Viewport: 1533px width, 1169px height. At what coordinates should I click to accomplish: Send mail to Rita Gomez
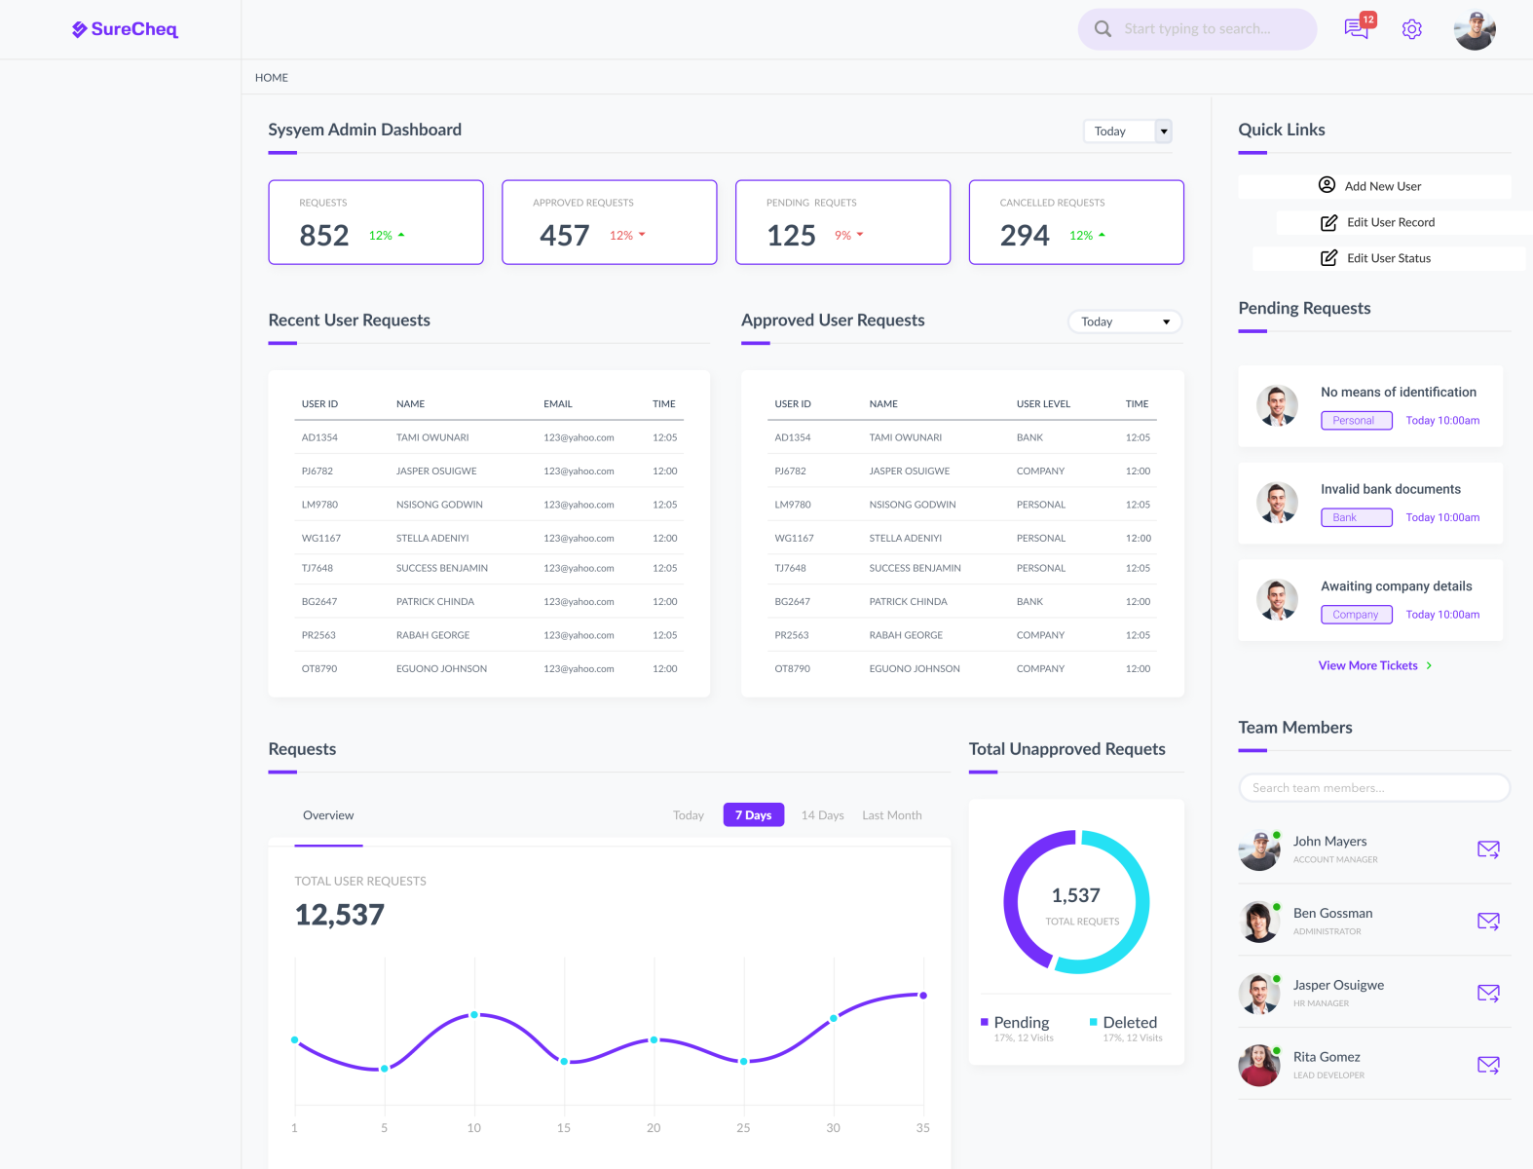tap(1488, 1065)
